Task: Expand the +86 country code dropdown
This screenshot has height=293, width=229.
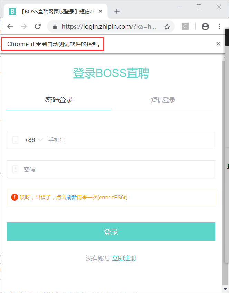Action: (34, 140)
